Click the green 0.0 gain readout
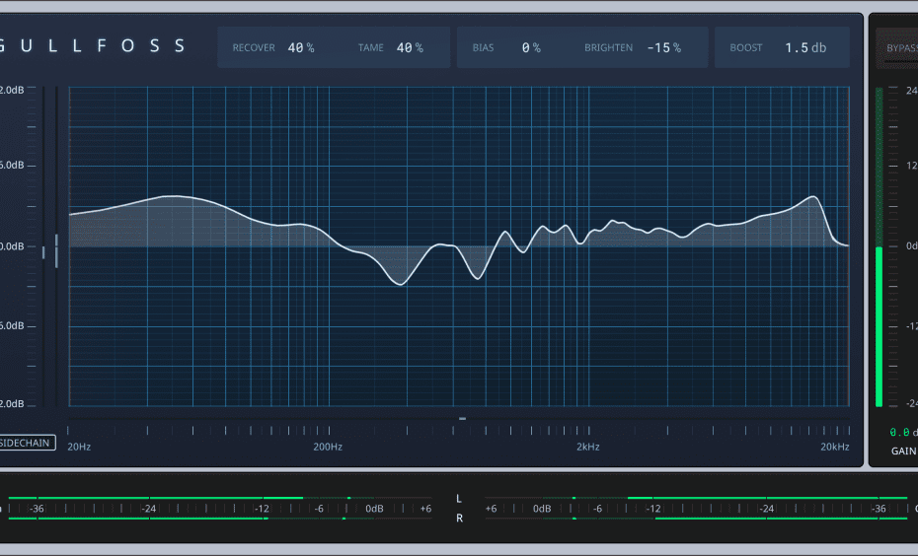The image size is (918, 556). [899, 432]
